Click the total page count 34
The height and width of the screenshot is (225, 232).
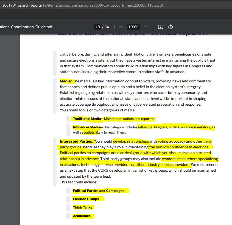pyautogui.click(x=107, y=27)
